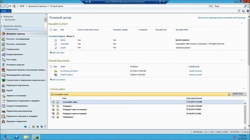This screenshot has height=140, width=250.
Task: Open the Главная книга module
Action: point(13,49)
